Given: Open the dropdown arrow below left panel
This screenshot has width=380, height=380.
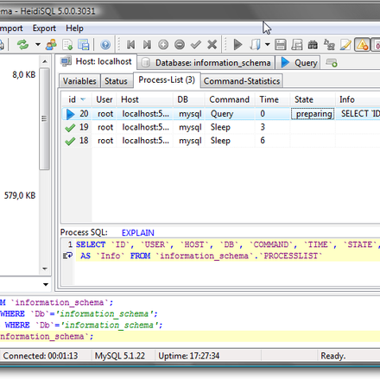Looking at the screenshot, I should point(46,284).
